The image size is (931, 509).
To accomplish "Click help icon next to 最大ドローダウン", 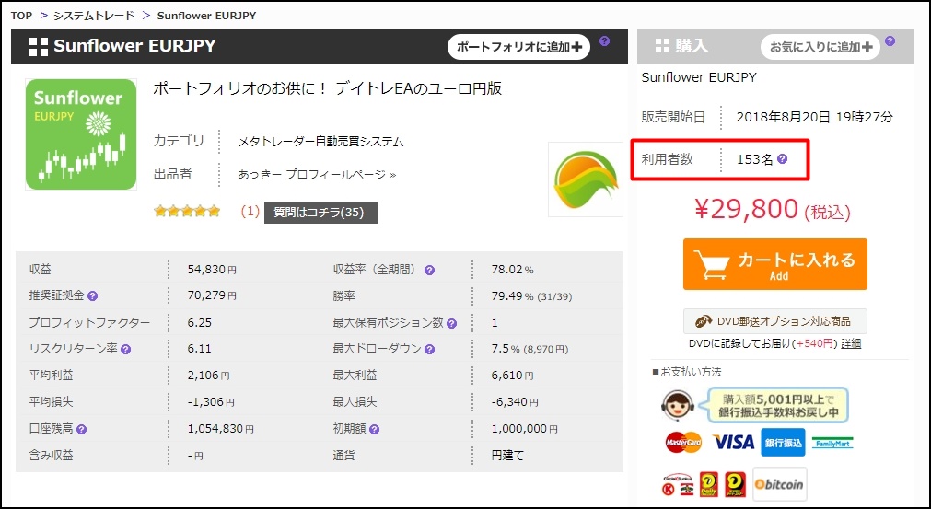I will click(x=429, y=350).
